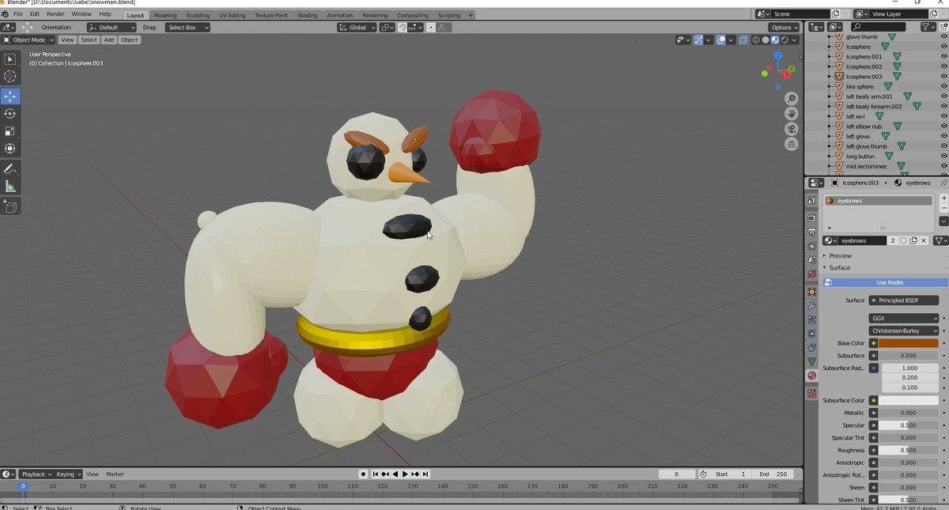Toggle camera view with the camera icon

pos(791,129)
